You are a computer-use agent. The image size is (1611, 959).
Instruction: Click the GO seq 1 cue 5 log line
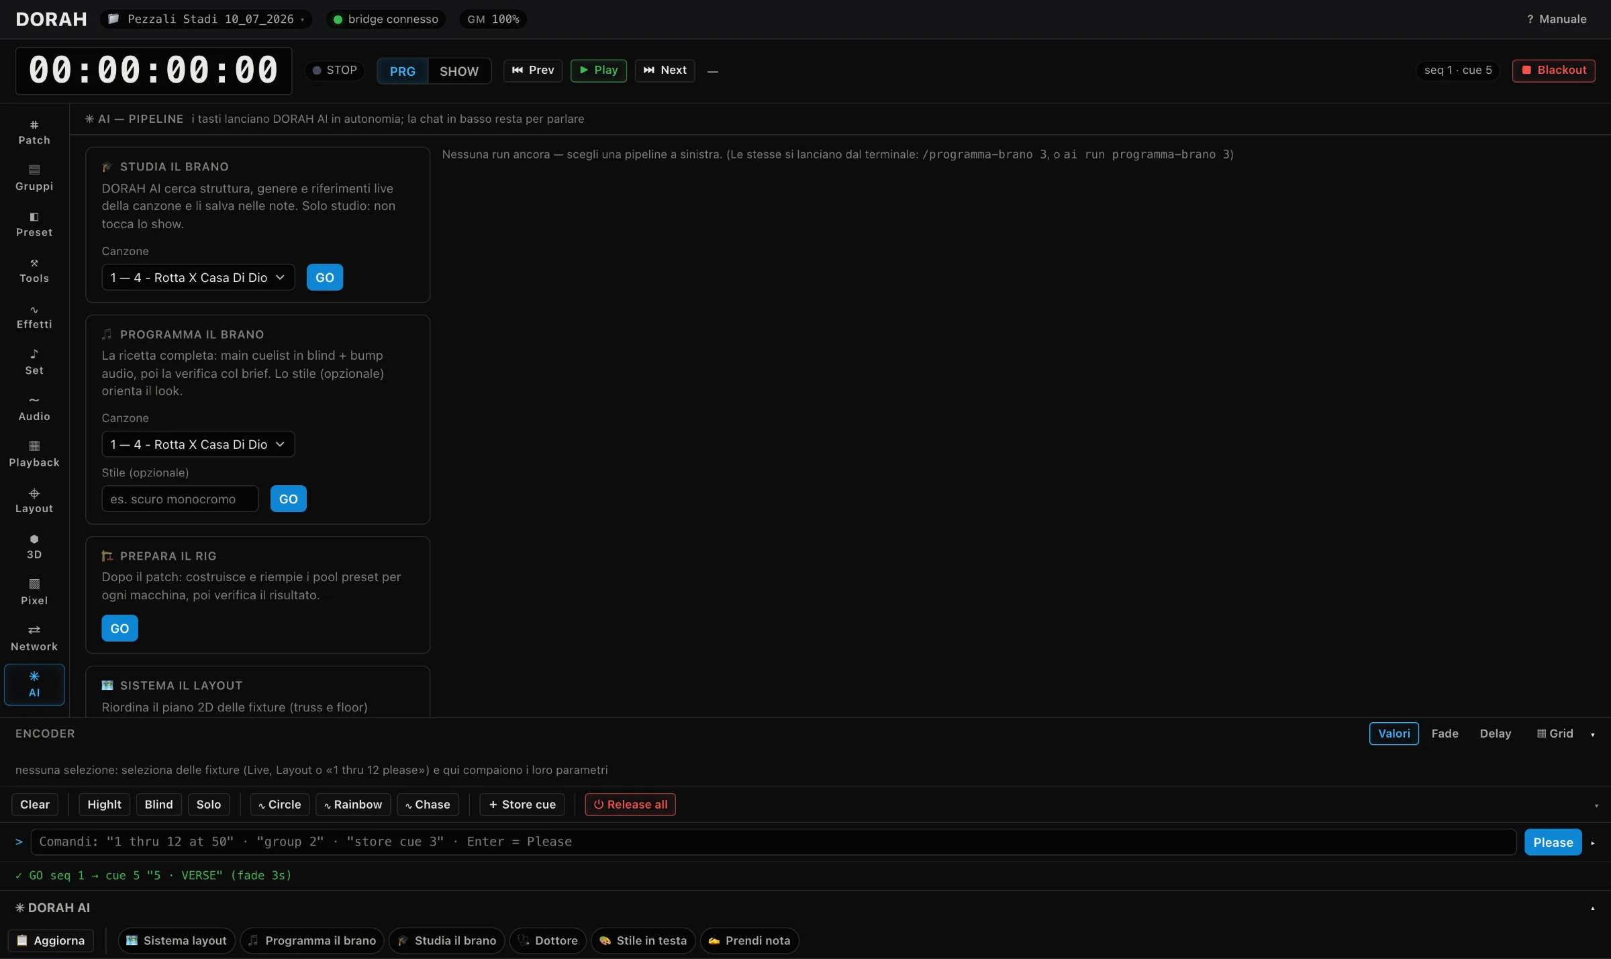pyautogui.click(x=153, y=875)
